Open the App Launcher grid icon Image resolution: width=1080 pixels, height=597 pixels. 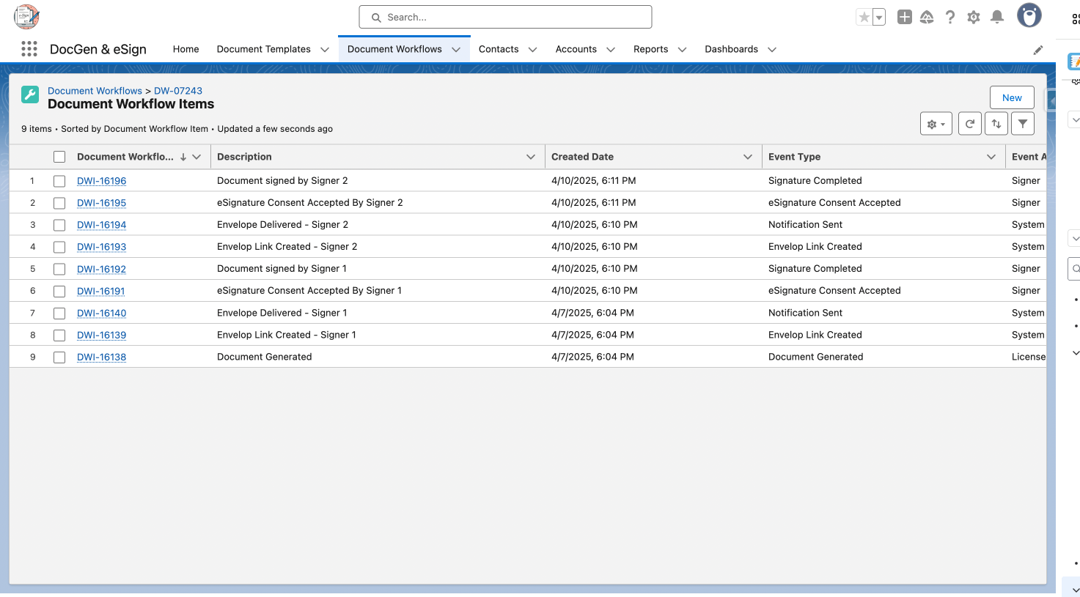(29, 49)
